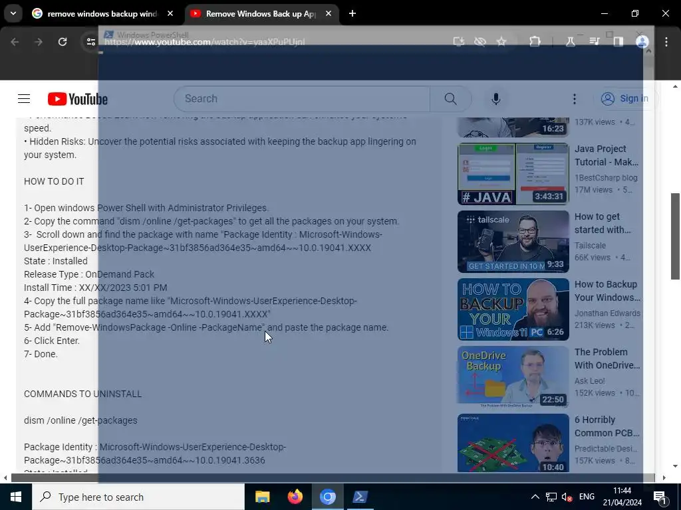Go forward in browser history
The width and height of the screenshot is (681, 510).
point(39,42)
